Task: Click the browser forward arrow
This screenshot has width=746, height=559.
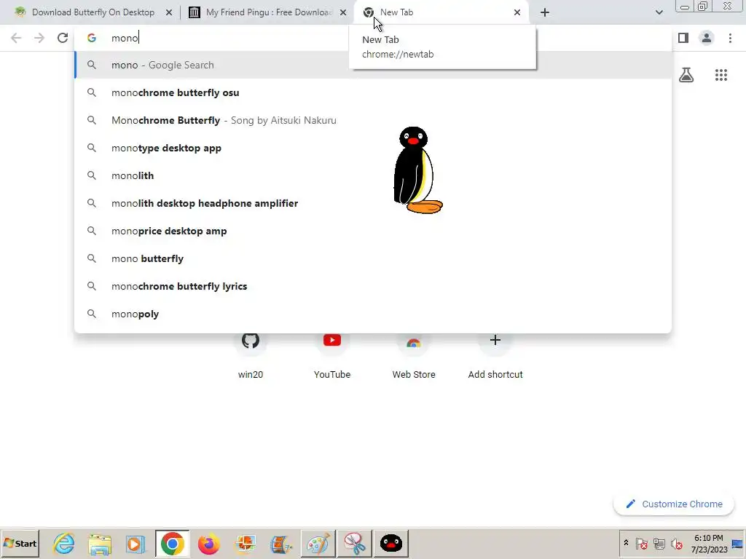Action: [x=39, y=38]
